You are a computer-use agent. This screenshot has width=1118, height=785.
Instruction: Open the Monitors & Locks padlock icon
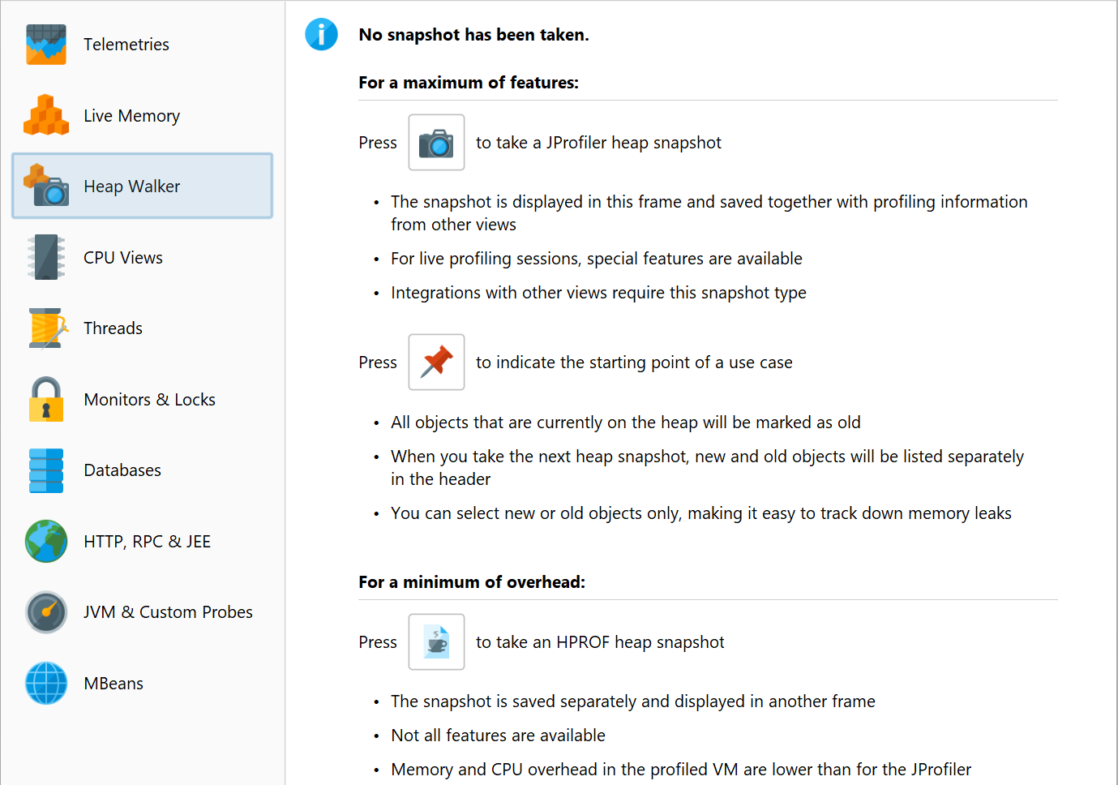46,399
